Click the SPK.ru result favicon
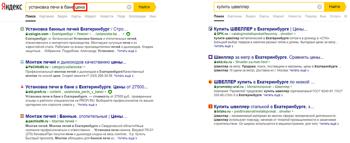This screenshot has width=350, height=143. tap(211, 29)
